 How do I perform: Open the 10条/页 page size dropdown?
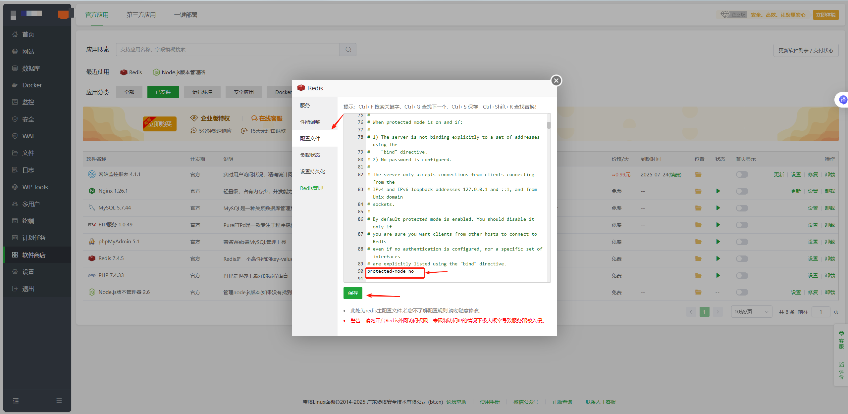point(751,312)
